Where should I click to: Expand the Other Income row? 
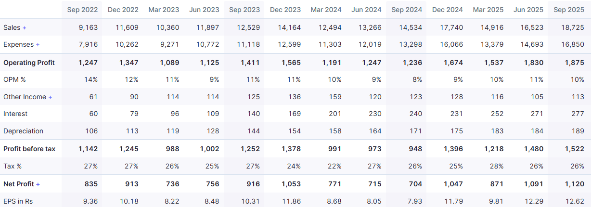pyautogui.click(x=50, y=97)
